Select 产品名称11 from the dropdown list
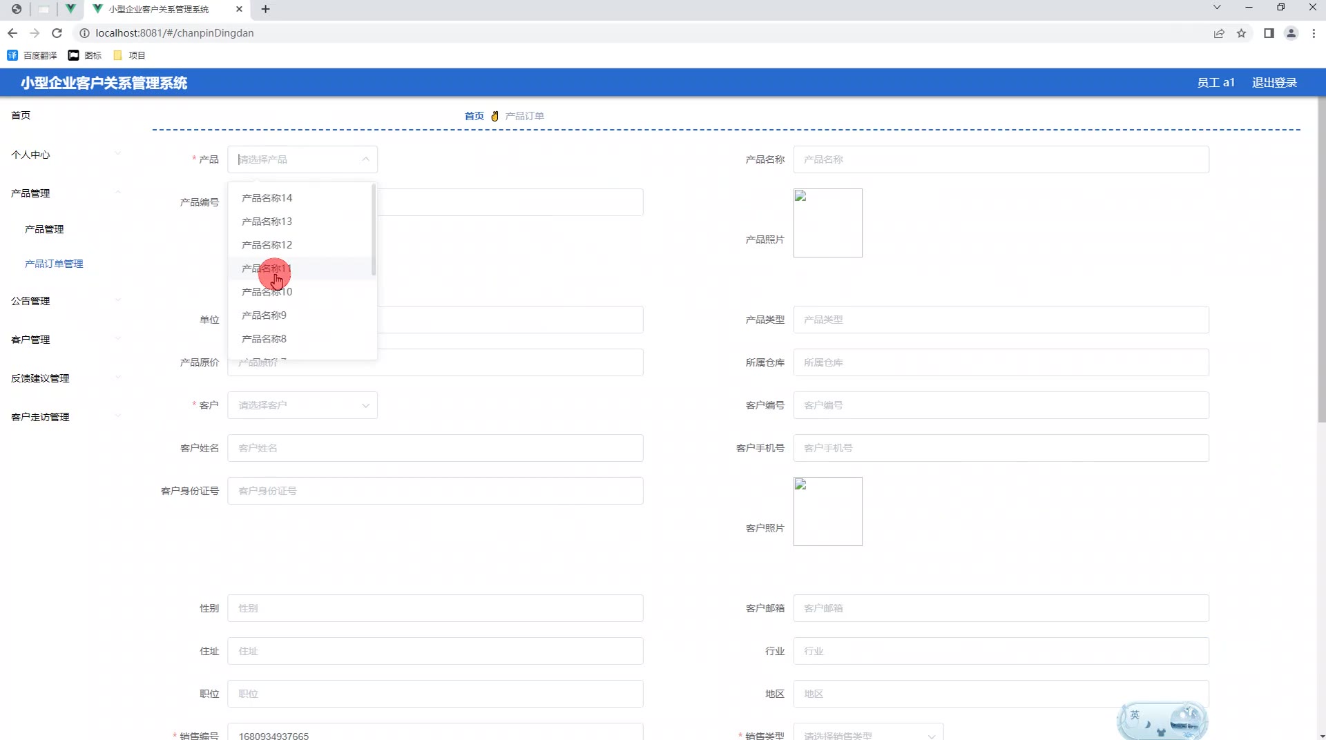Screen dimensions: 1326x740 (267, 269)
